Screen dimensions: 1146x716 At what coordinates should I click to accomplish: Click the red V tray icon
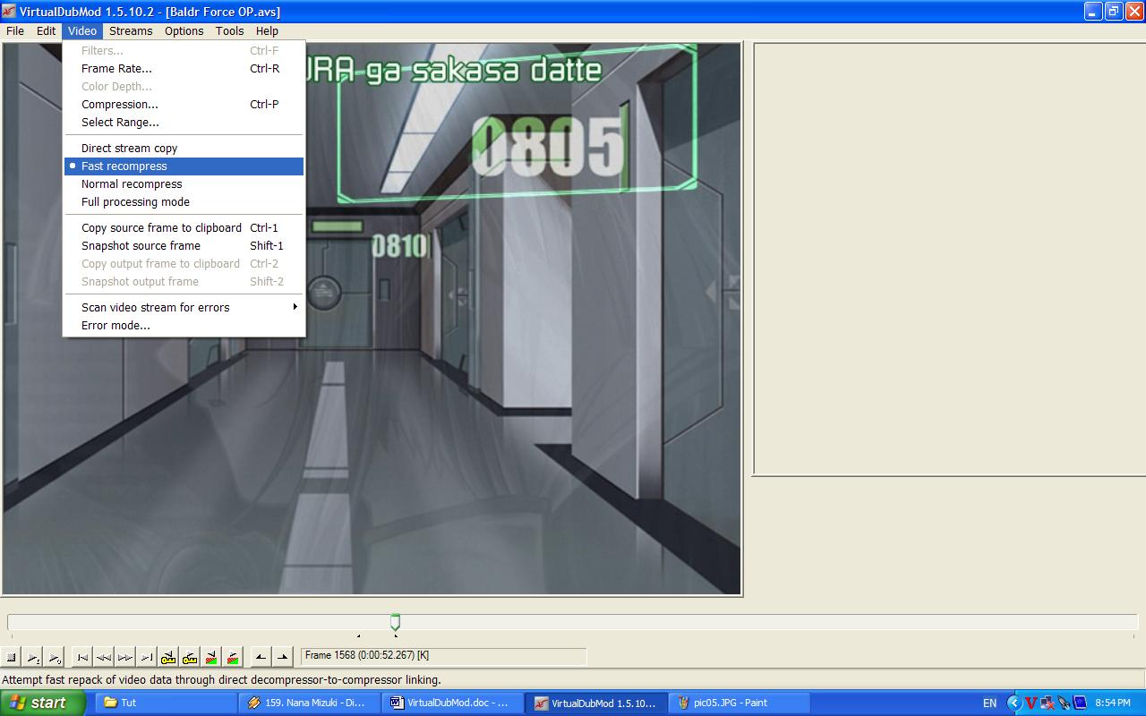coord(1031,703)
